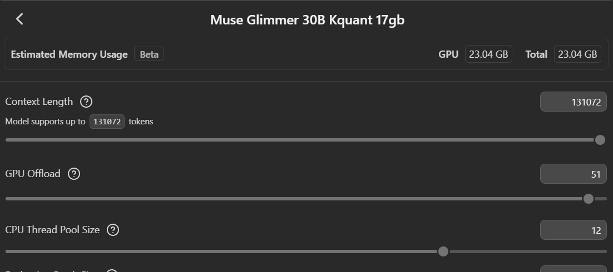Click the Muse Glimmer 30B Kquant 17gb title
The height and width of the screenshot is (272, 613).
[307, 20]
